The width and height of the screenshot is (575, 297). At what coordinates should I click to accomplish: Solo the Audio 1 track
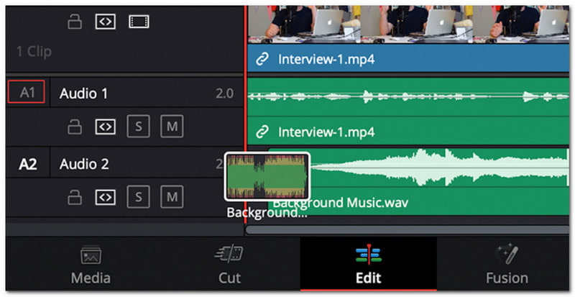[x=138, y=127]
